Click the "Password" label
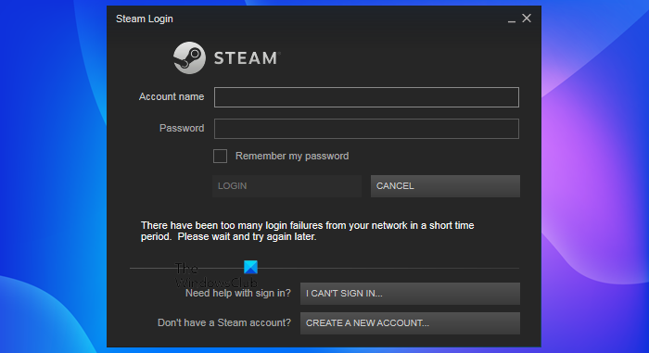The height and width of the screenshot is (353, 649). [x=182, y=128]
